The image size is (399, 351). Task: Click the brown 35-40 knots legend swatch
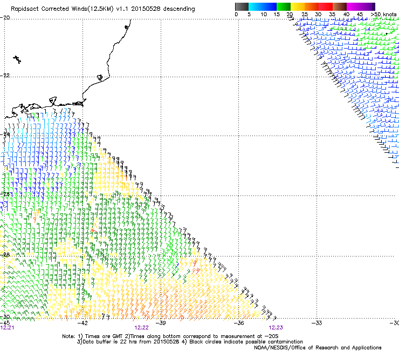point(340,6)
